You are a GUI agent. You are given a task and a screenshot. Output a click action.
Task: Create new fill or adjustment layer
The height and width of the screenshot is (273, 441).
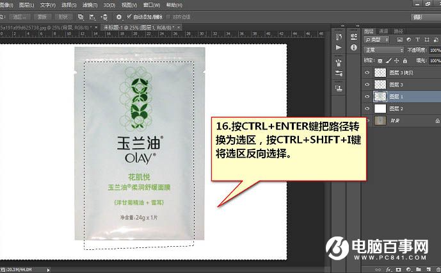coord(408,270)
